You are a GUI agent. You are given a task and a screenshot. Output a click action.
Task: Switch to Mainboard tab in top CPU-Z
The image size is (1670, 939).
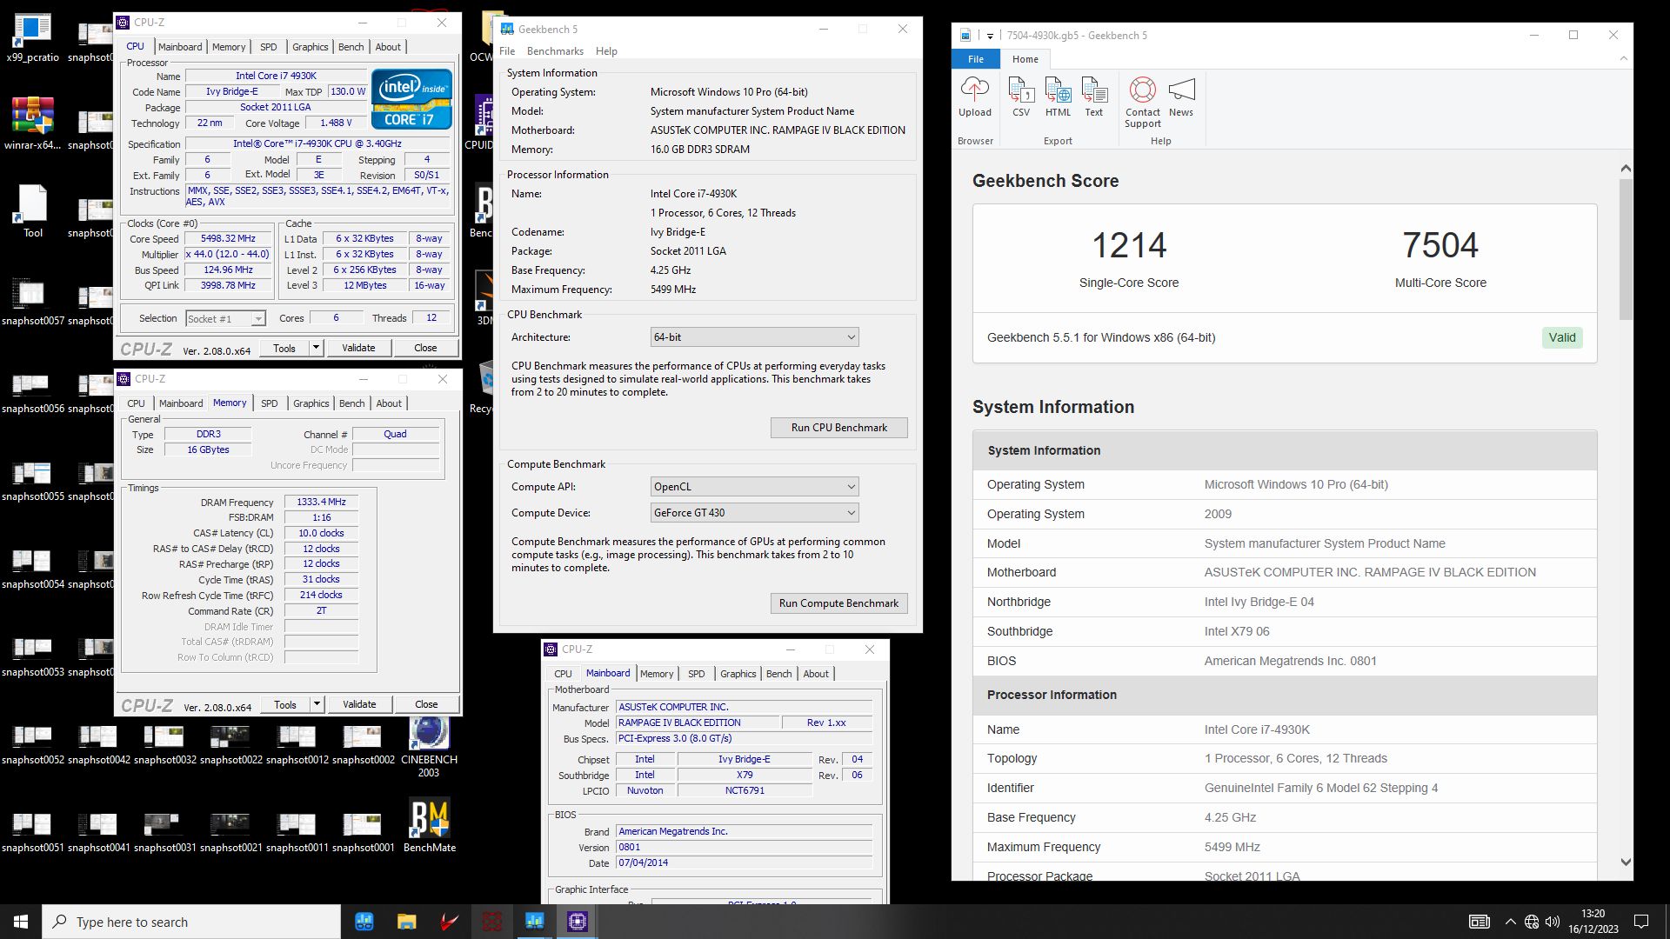coord(180,47)
